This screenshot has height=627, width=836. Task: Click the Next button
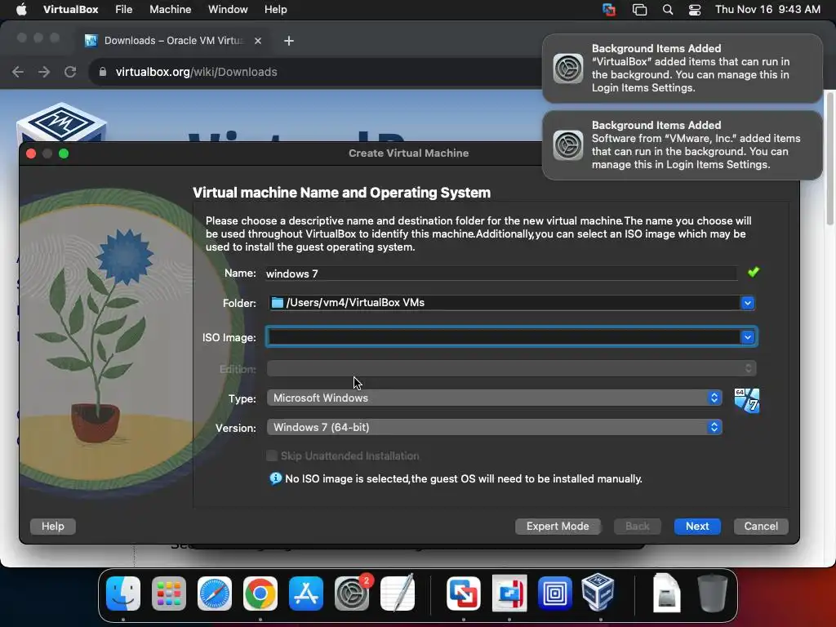point(697,527)
